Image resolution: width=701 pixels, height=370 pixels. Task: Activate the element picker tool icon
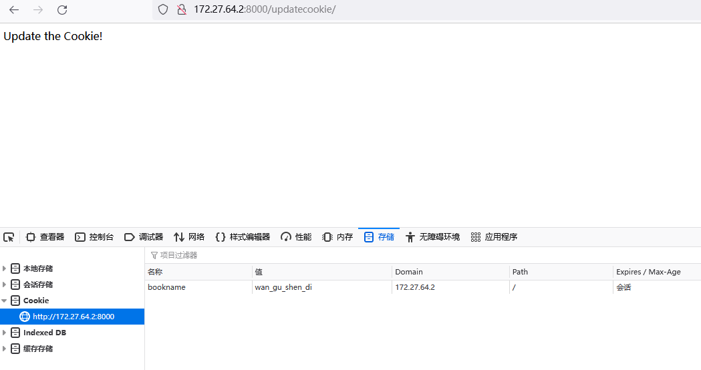[x=9, y=237]
